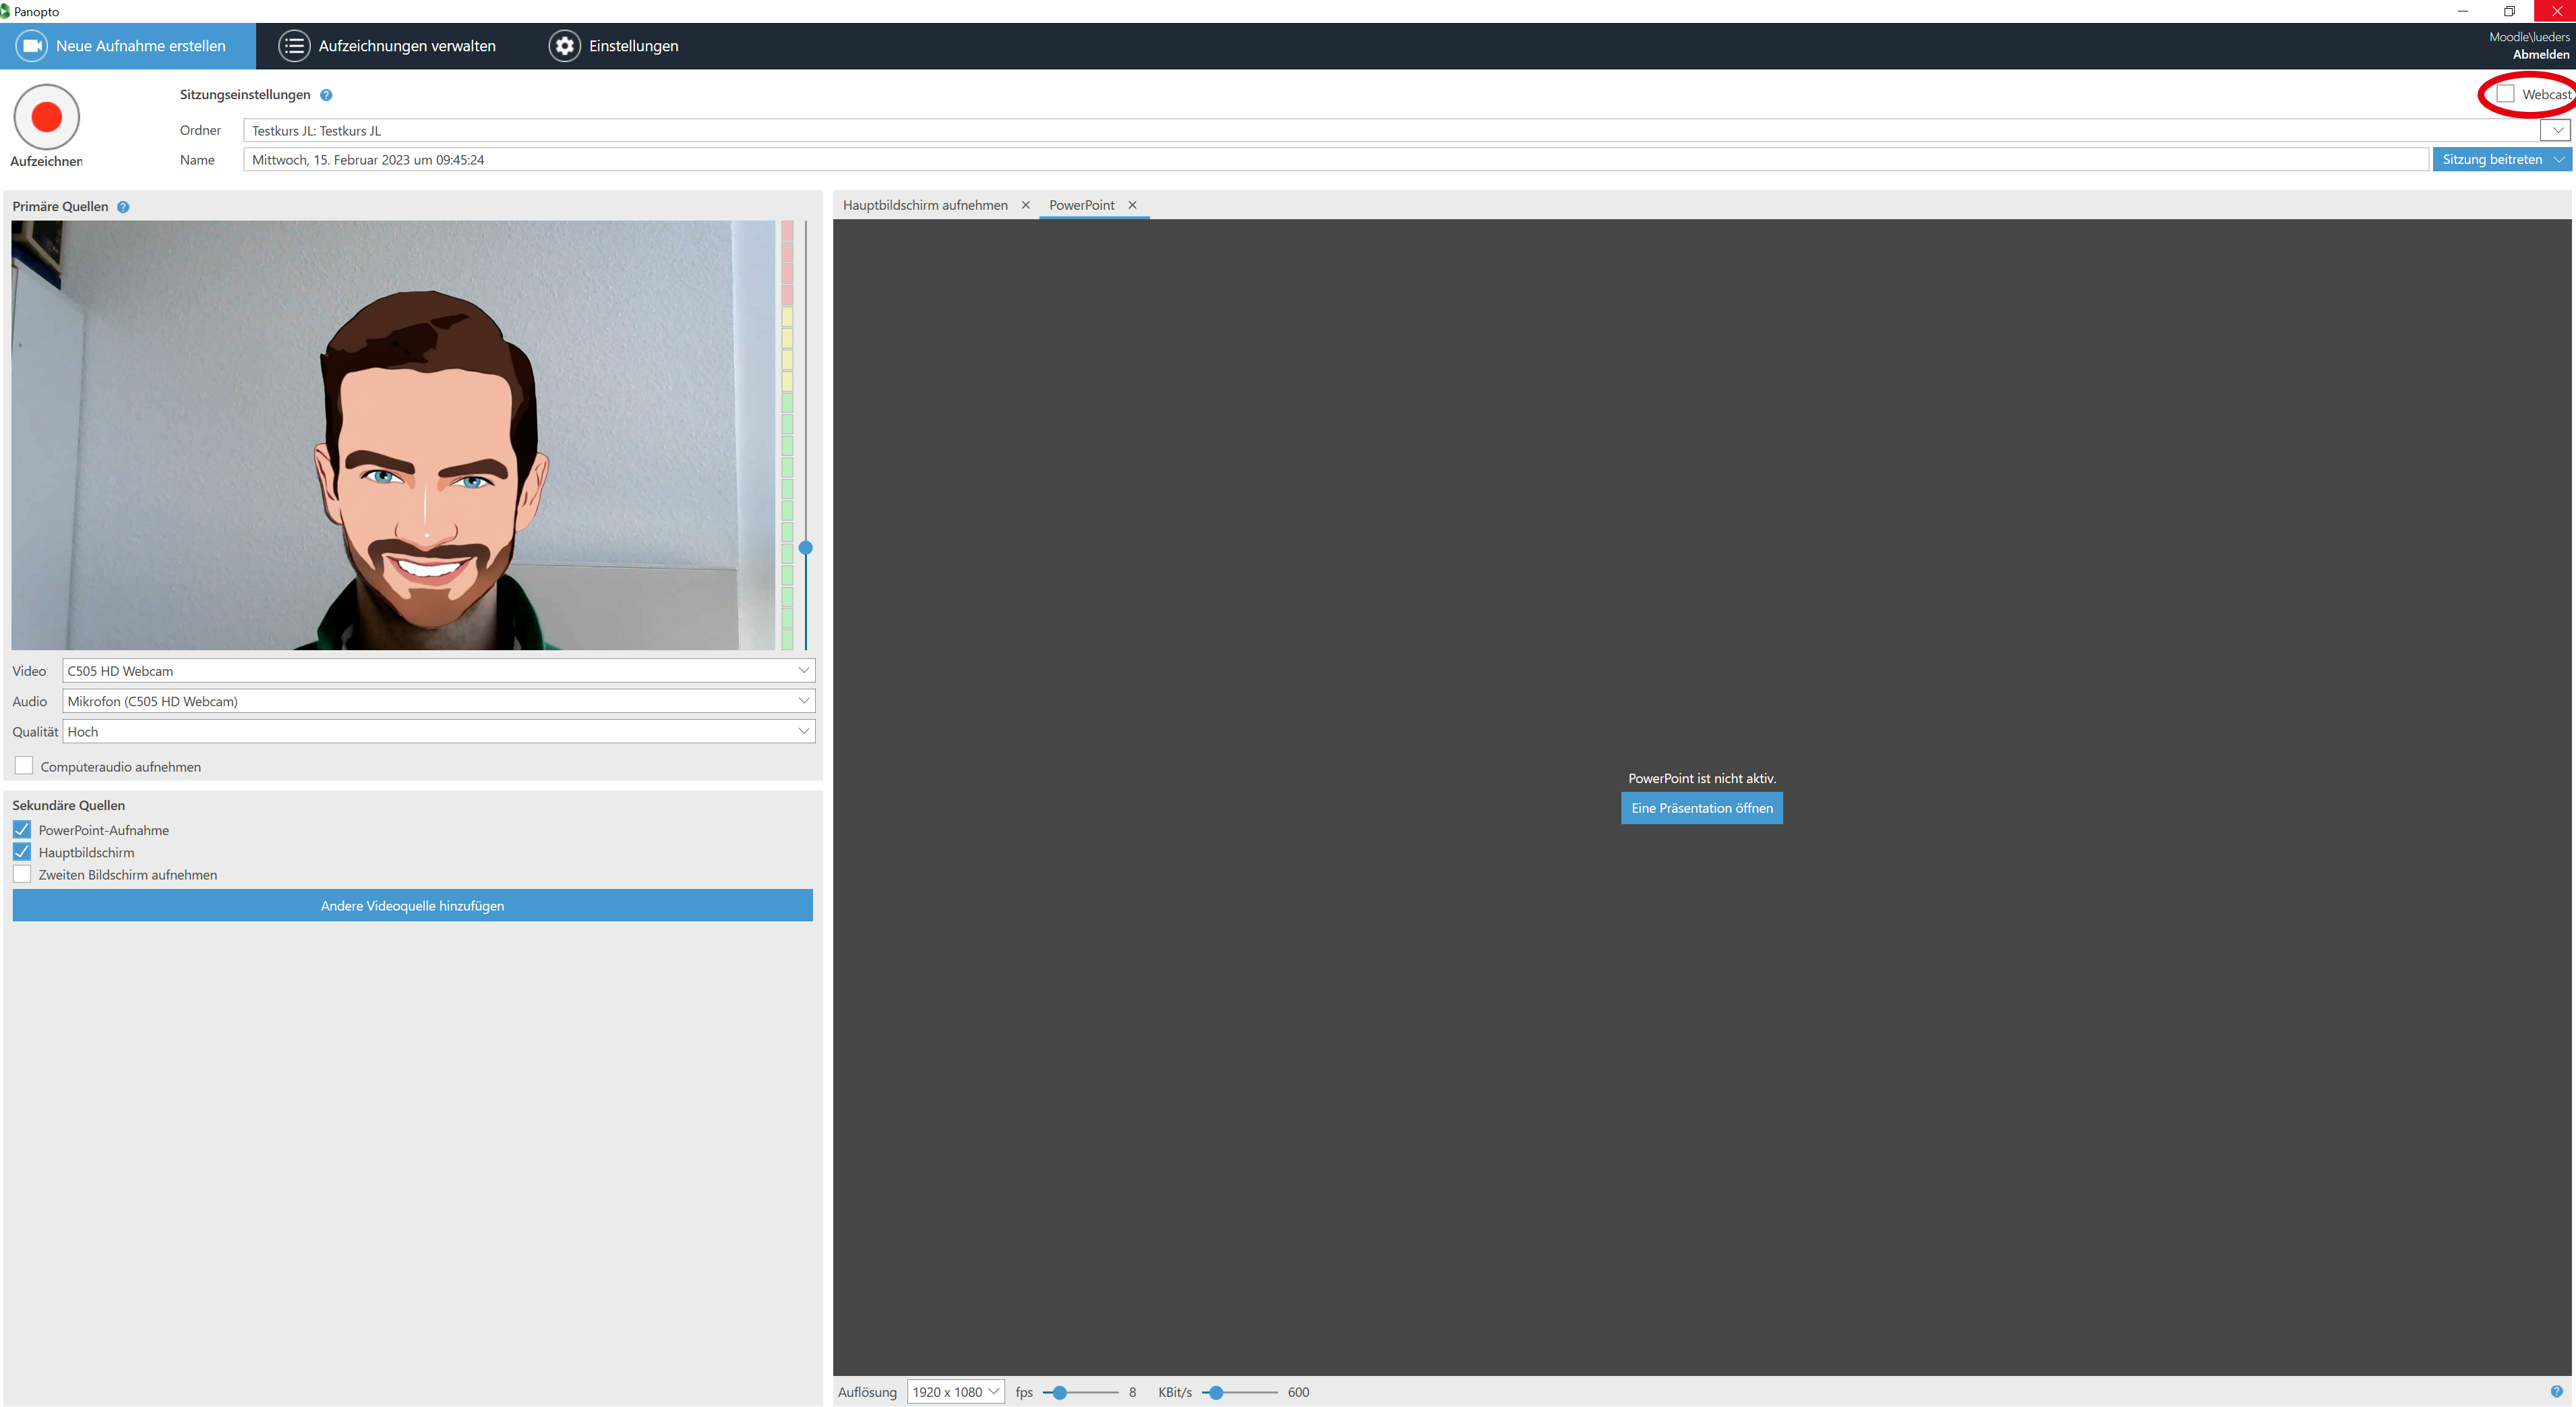Open the Auflösung 1920 x 1080 dropdown
Image resolution: width=2576 pixels, height=1407 pixels.
955,1391
